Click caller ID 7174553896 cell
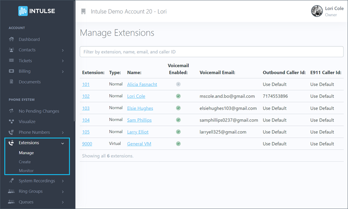348x209 pixels. [x=275, y=96]
